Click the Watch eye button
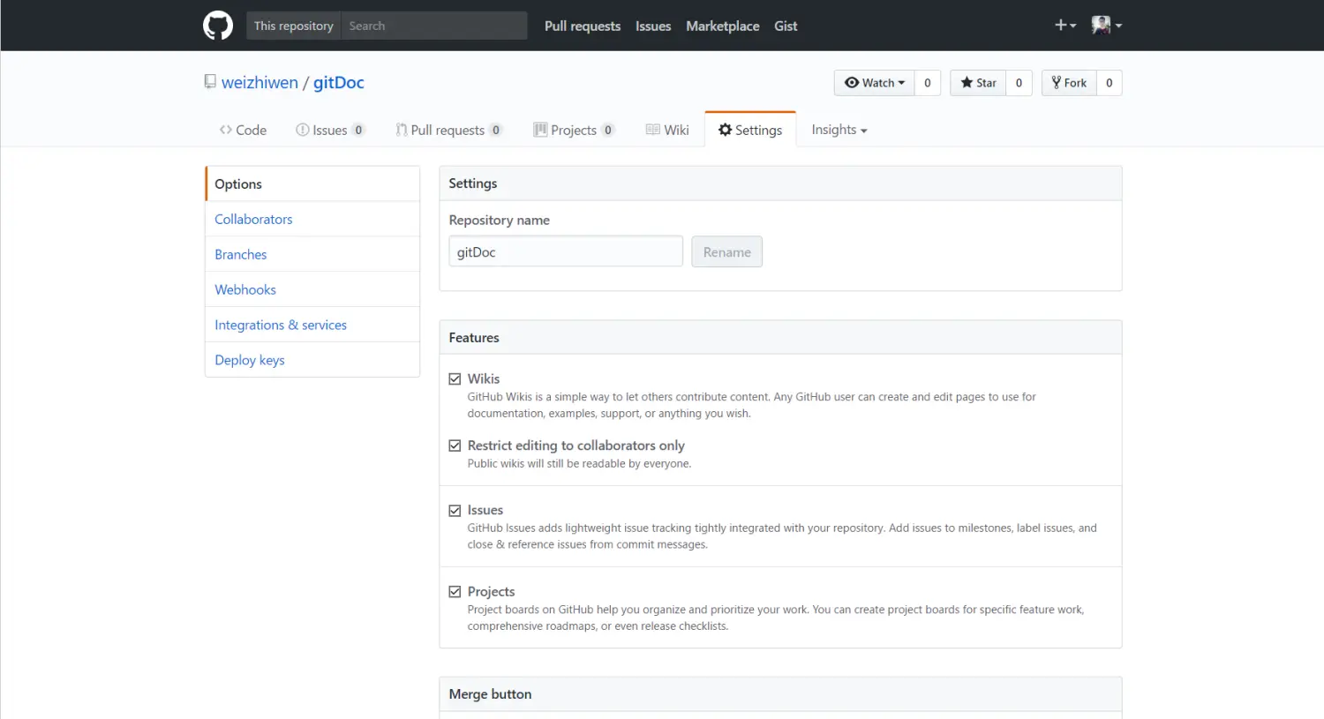The width and height of the screenshot is (1324, 719). click(x=874, y=83)
